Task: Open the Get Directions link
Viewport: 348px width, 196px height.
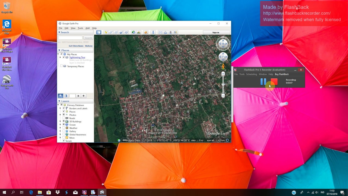Action: coord(76,46)
